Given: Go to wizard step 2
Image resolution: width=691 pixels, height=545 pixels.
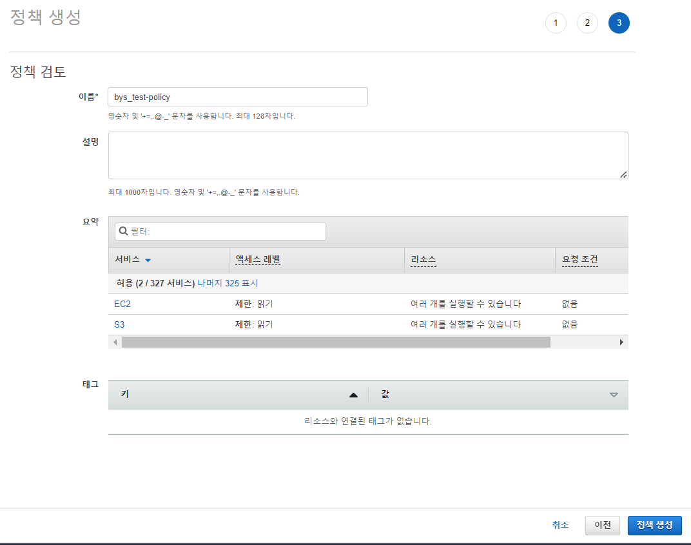Looking at the screenshot, I should 587,23.
